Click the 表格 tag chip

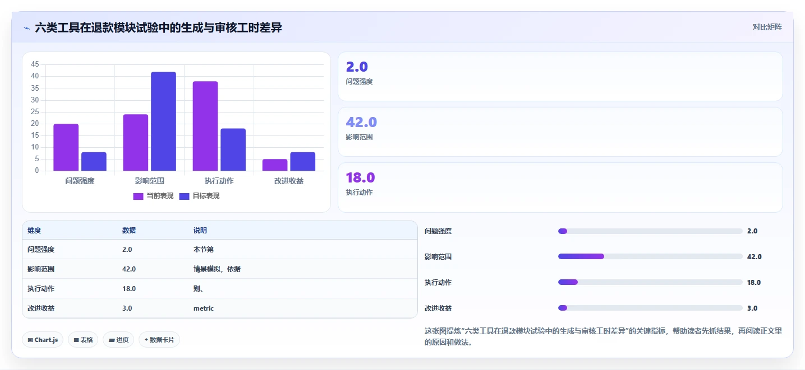click(83, 340)
